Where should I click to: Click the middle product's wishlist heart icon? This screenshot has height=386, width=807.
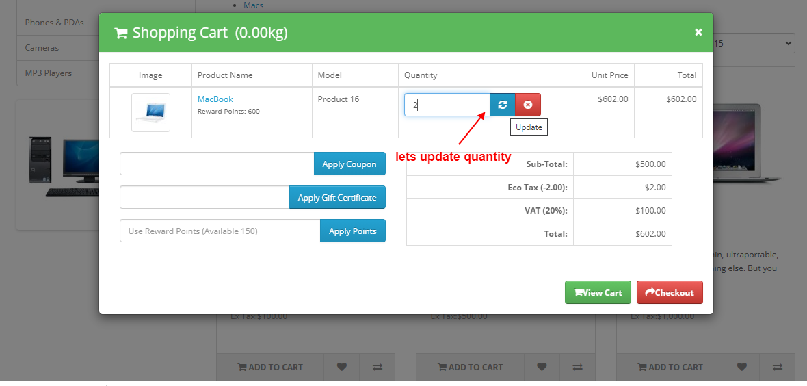[542, 367]
